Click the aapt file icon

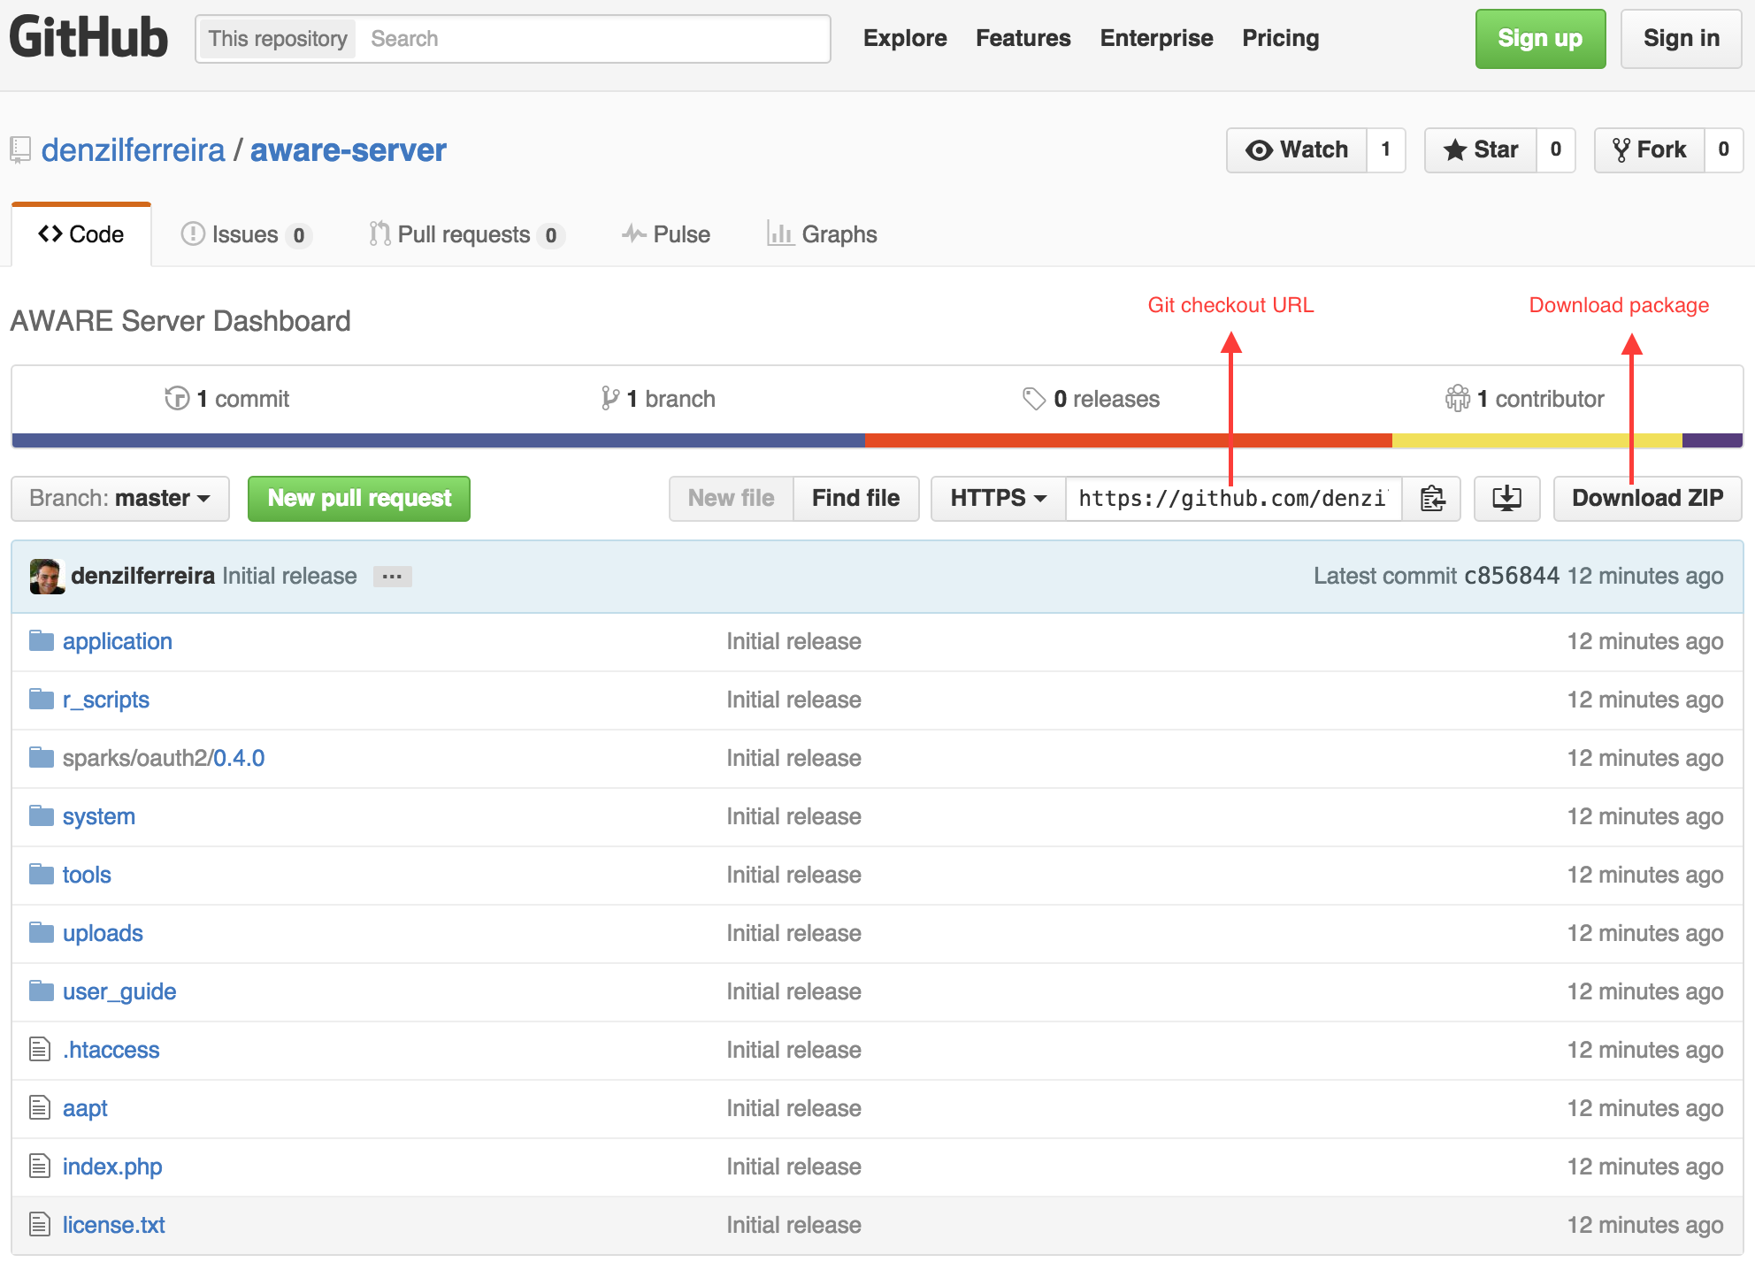pos(40,1107)
